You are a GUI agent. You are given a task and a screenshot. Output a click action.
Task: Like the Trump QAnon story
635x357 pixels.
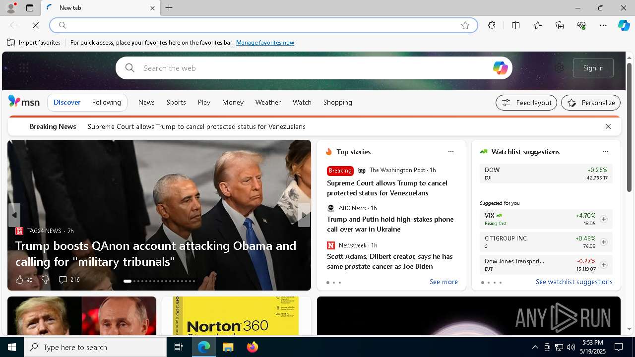pyautogui.click(x=23, y=280)
